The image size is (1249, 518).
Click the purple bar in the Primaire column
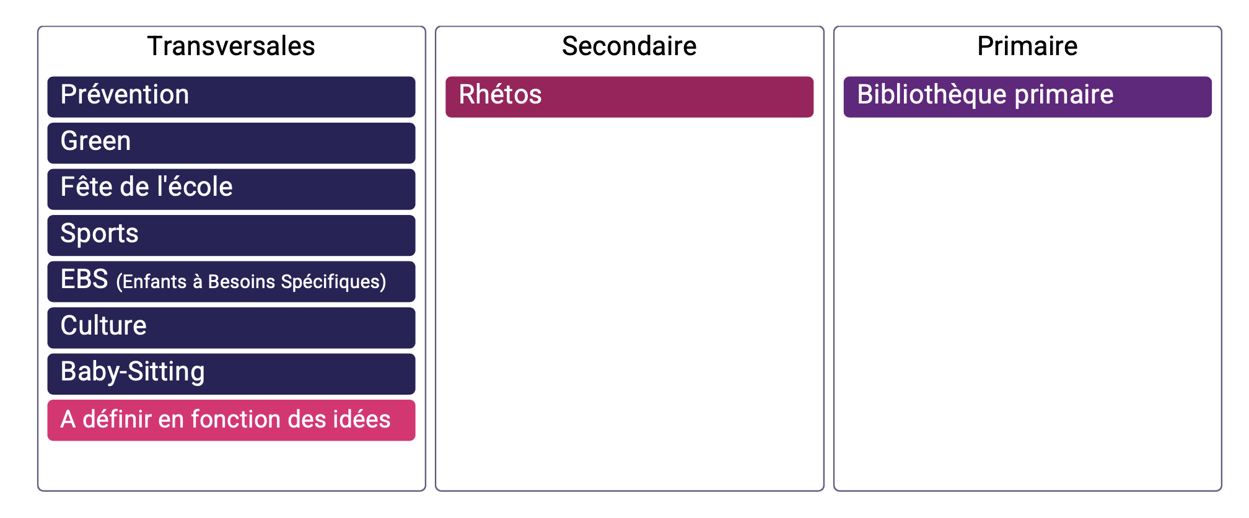(1027, 97)
